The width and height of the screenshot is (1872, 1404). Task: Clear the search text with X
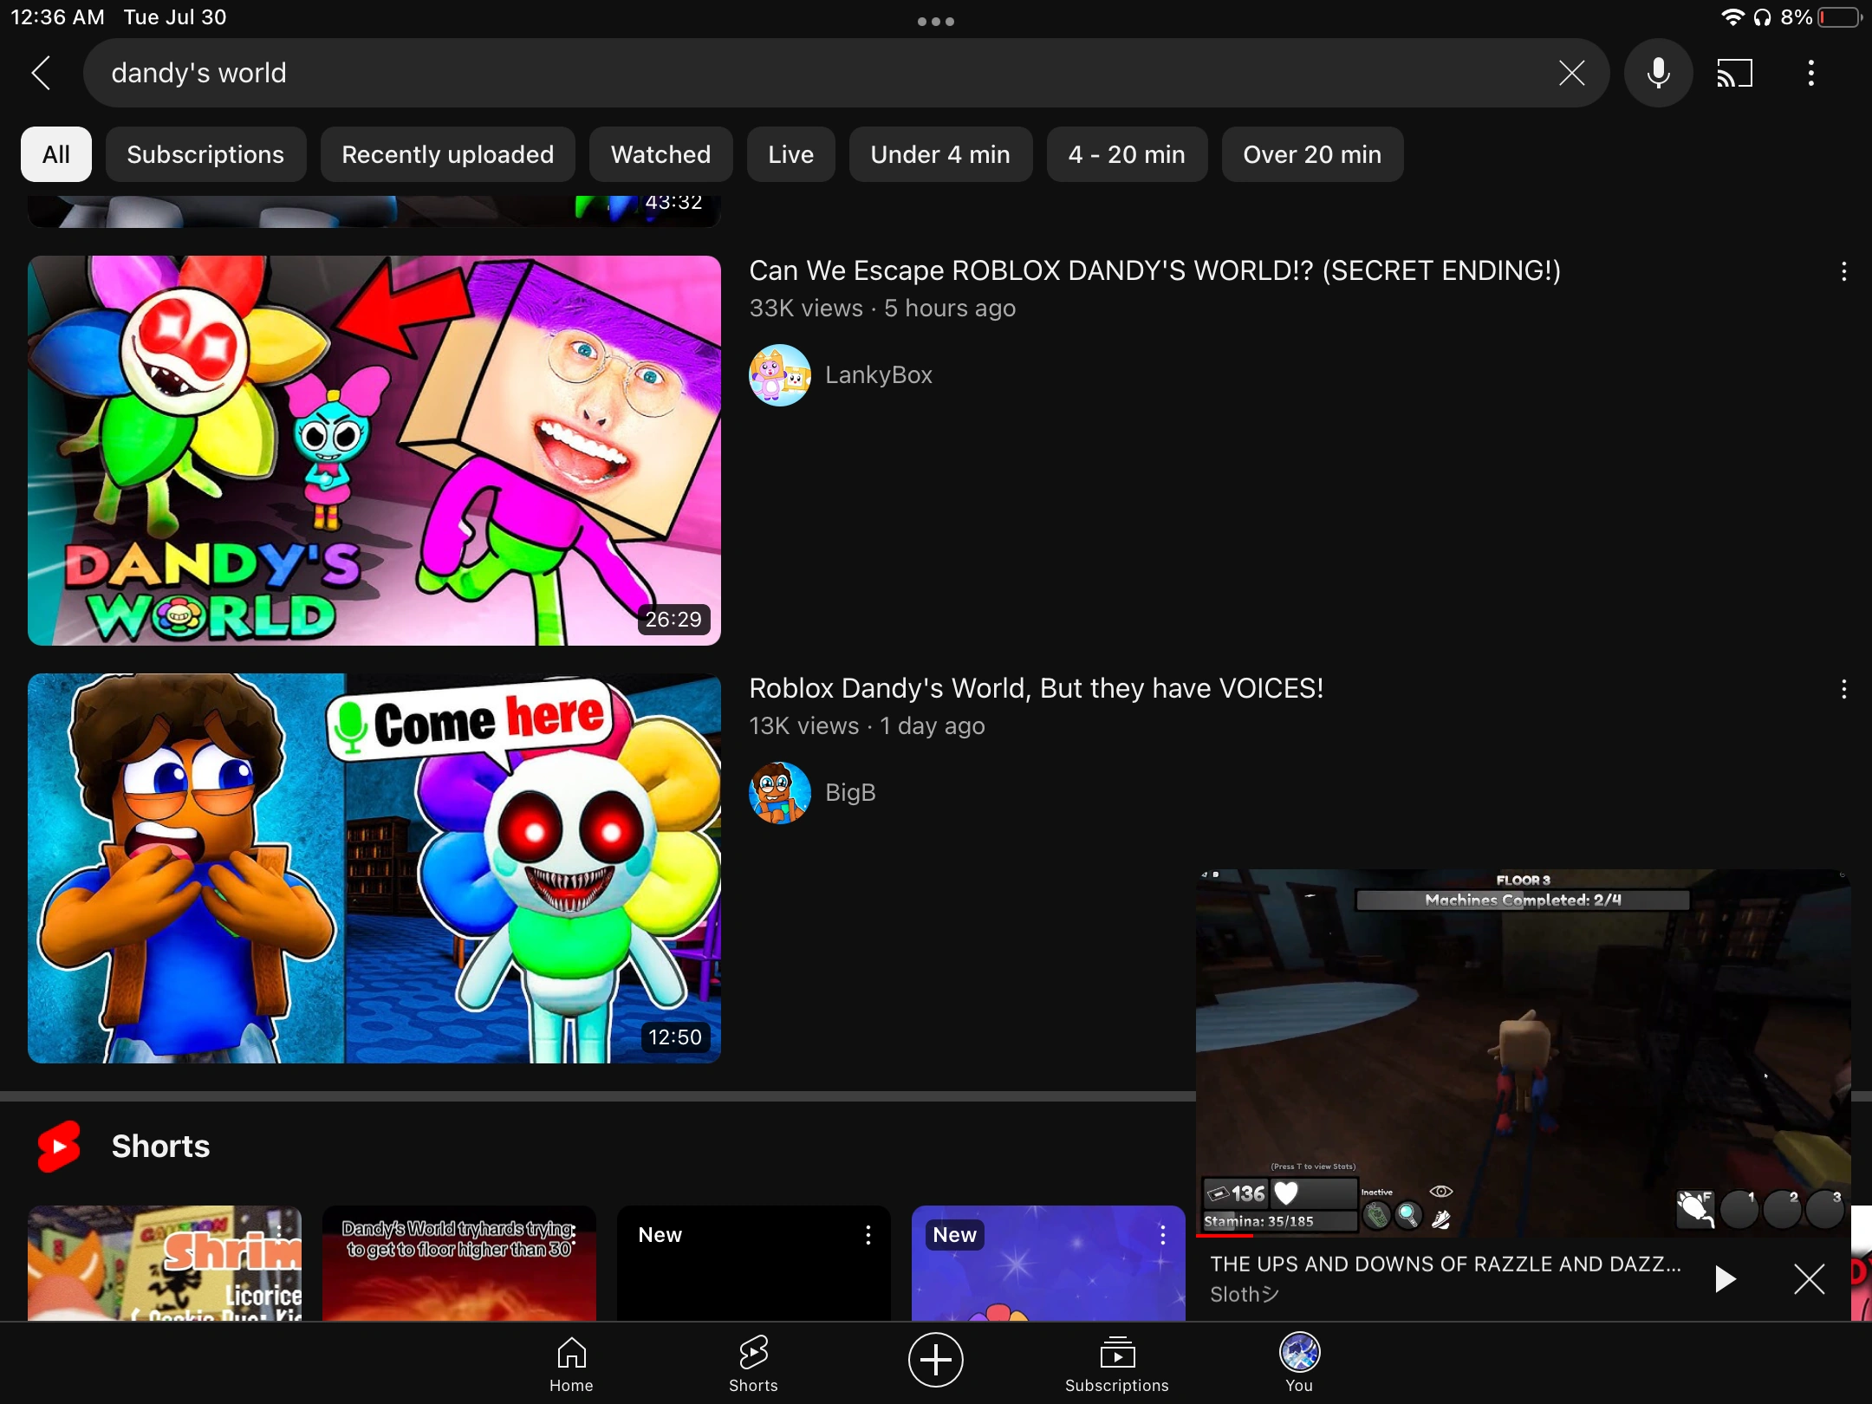(1571, 73)
